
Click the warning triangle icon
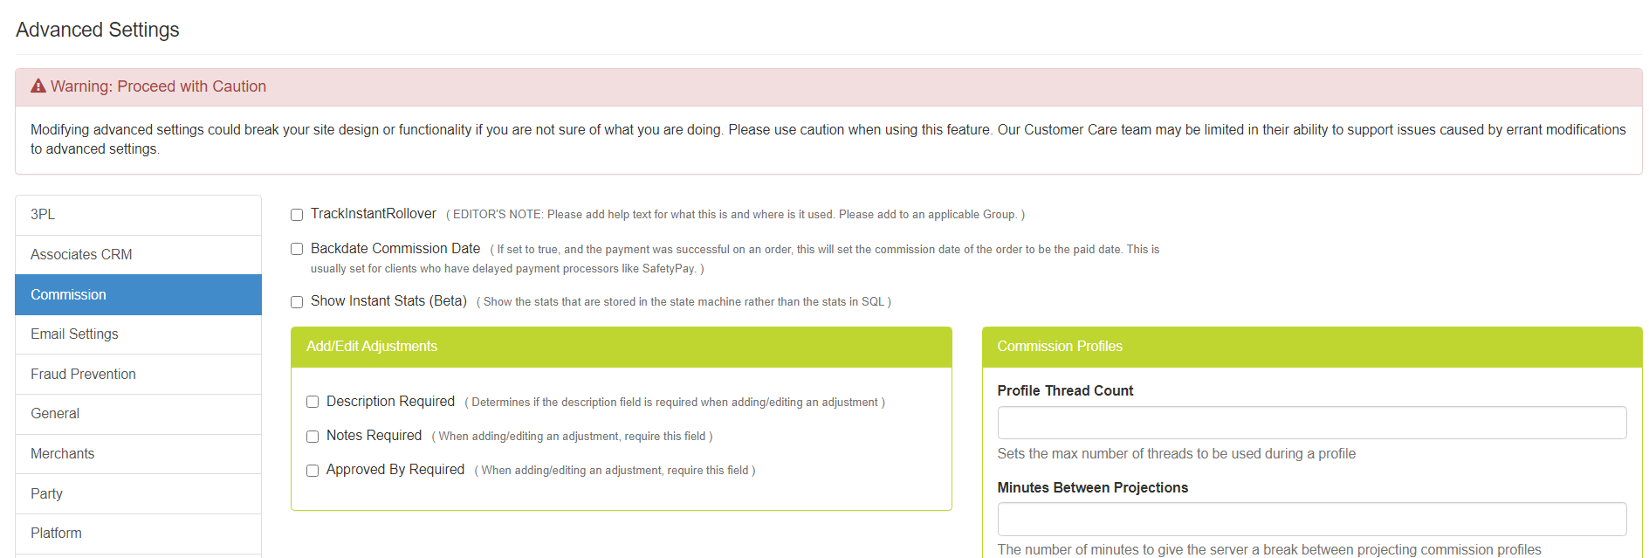[38, 86]
